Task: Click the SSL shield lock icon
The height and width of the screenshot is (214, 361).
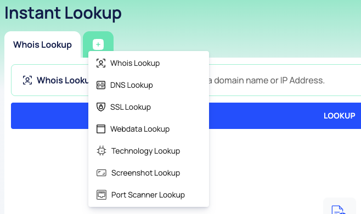Action: 101,107
